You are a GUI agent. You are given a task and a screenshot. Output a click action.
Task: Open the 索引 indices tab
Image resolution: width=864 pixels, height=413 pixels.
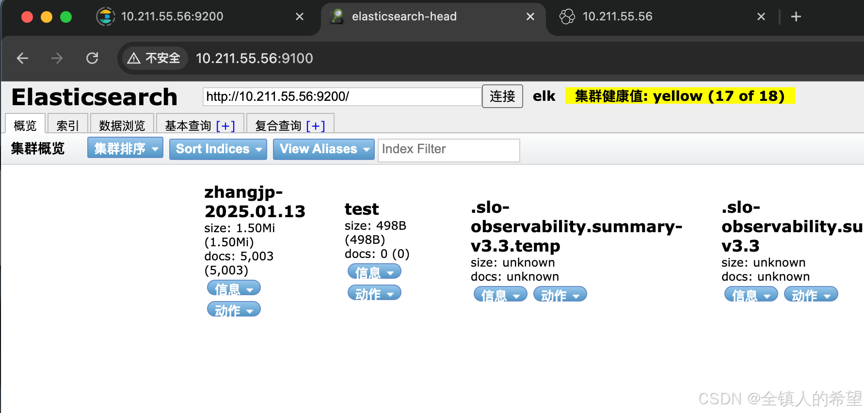pyautogui.click(x=68, y=125)
